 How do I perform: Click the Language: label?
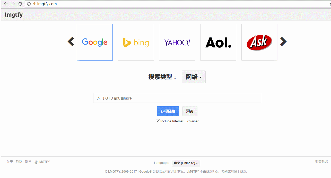point(162,163)
